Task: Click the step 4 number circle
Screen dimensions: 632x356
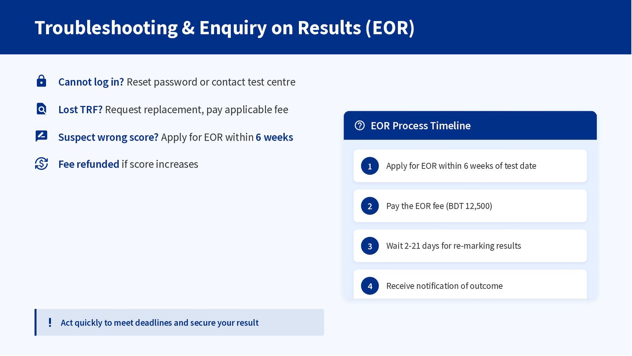Action: click(370, 286)
